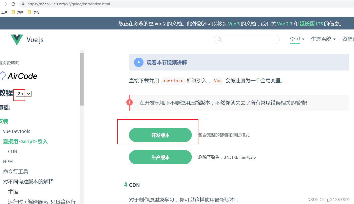Click the 生产版本 download button
This screenshot has height=204, width=354.
(x=160, y=157)
